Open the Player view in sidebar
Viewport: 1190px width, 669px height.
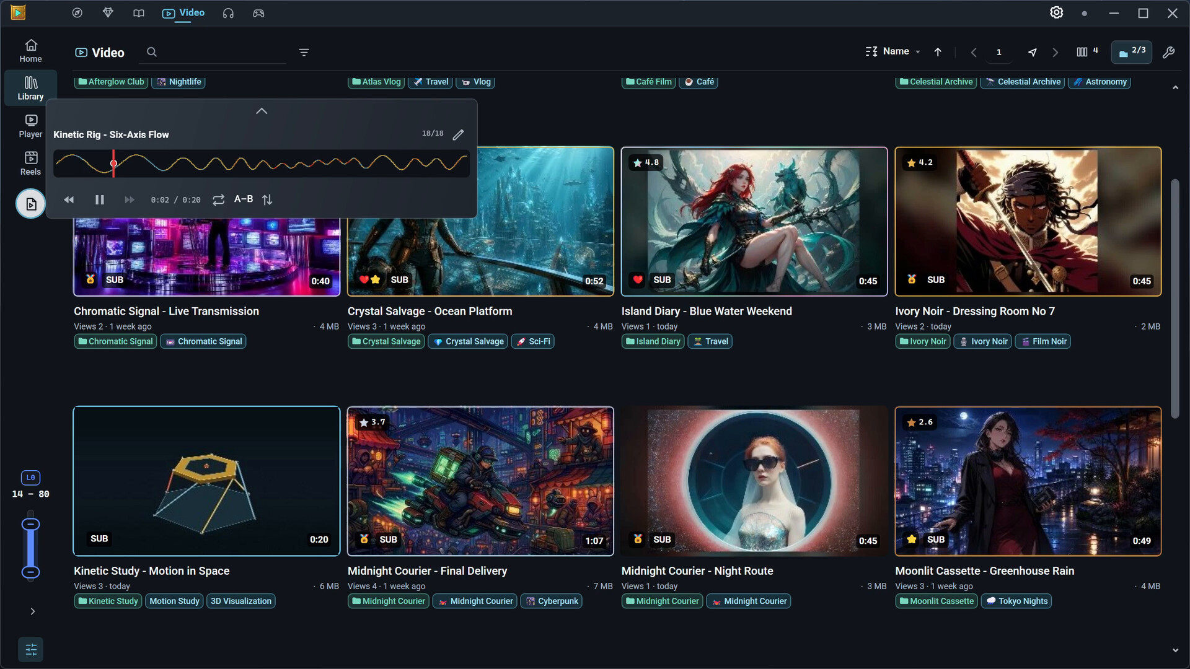pos(30,126)
